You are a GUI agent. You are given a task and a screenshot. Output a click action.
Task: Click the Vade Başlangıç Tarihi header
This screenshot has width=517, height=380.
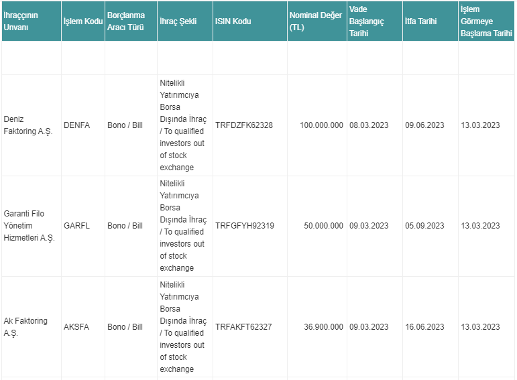coord(367,21)
